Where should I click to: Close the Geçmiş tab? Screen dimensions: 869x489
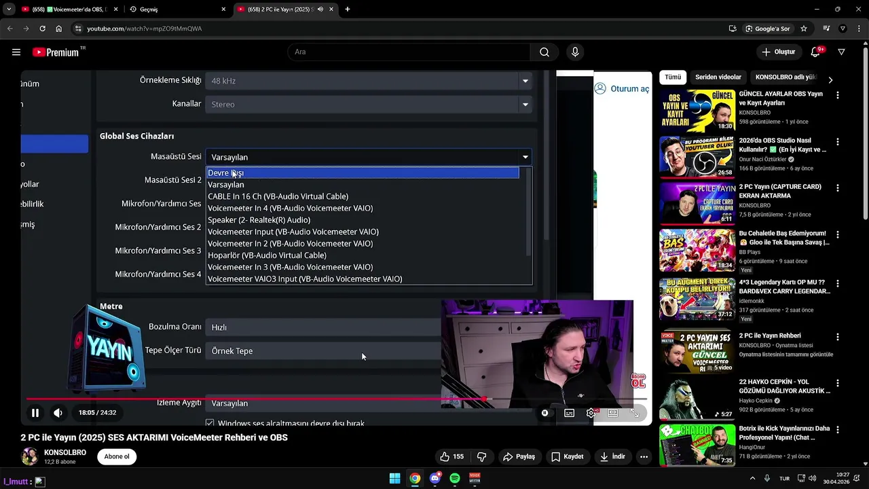coord(223,10)
